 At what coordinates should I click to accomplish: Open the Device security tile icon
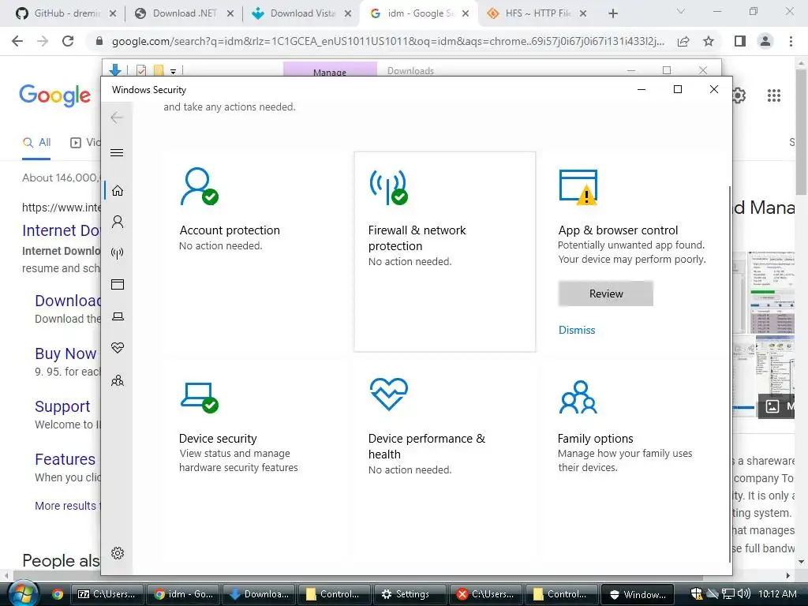pos(199,398)
